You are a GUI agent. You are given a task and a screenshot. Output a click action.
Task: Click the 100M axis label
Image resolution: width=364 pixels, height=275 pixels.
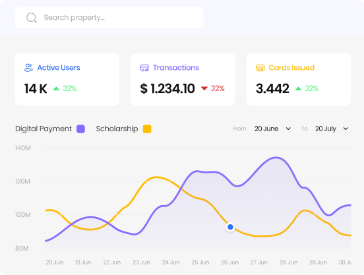pyautogui.click(x=22, y=215)
